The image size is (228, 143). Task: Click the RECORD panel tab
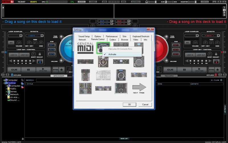169,76
